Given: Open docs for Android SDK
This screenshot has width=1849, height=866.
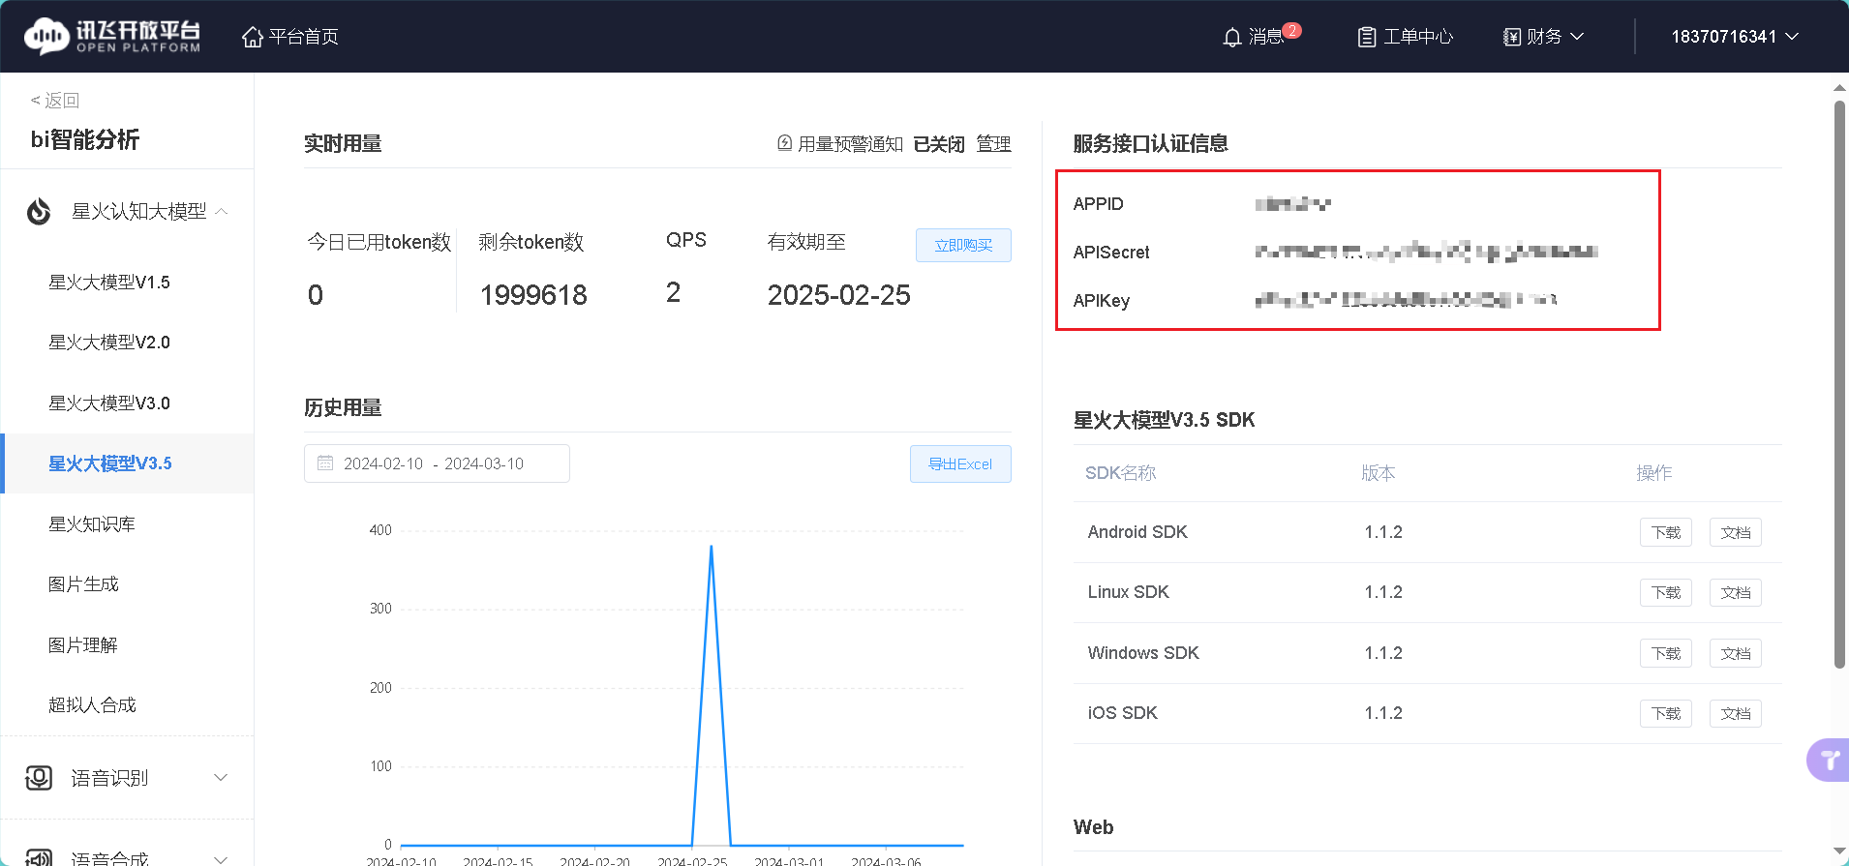Looking at the screenshot, I should point(1736,532).
